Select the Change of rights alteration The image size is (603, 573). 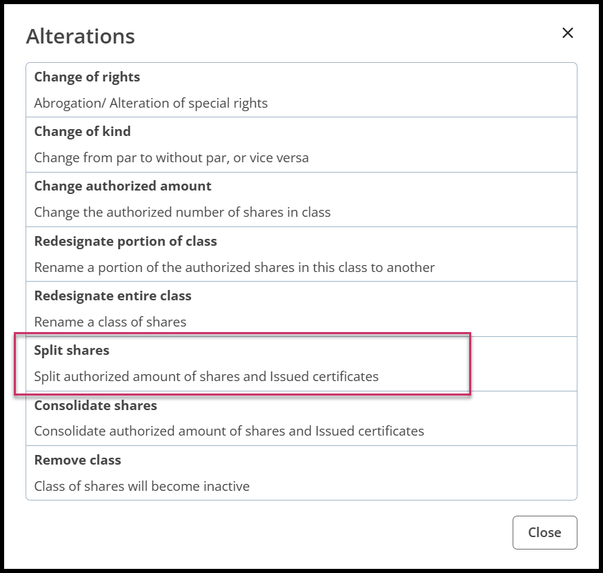click(x=87, y=77)
